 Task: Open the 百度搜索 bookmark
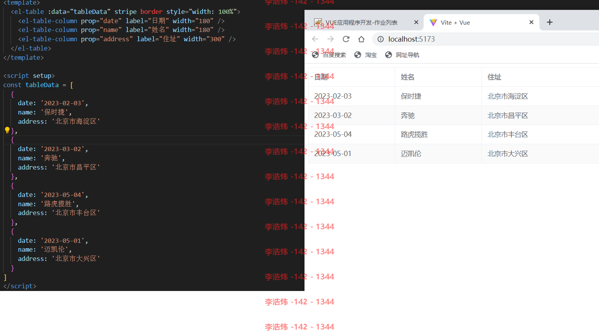point(329,55)
